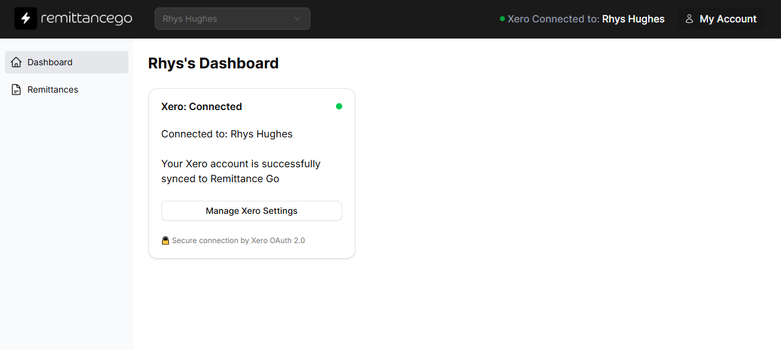The height and width of the screenshot is (350, 781).
Task: Open the My Account menu
Action: pos(721,19)
